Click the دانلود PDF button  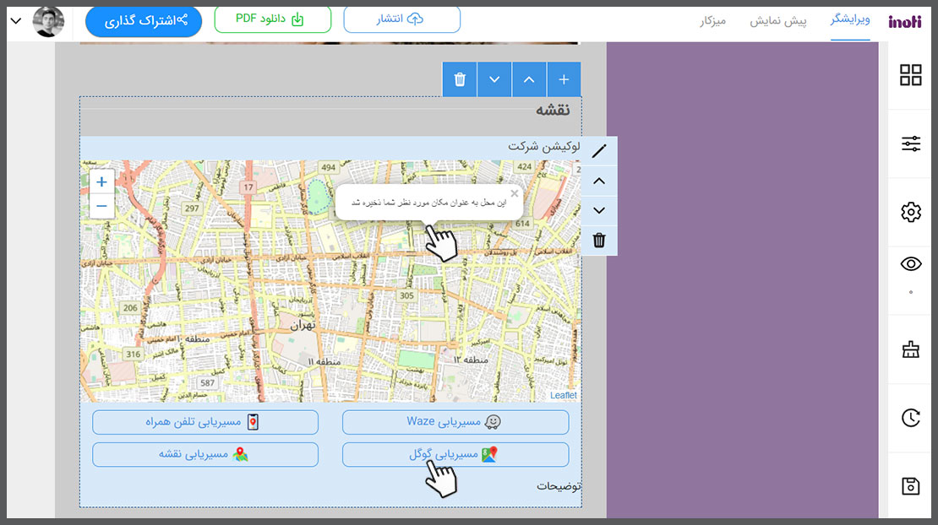pos(272,19)
